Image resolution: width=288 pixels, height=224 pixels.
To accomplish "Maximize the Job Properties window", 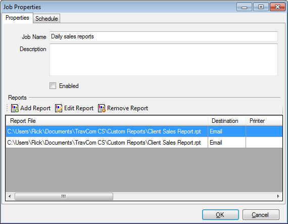I will 261,7.
